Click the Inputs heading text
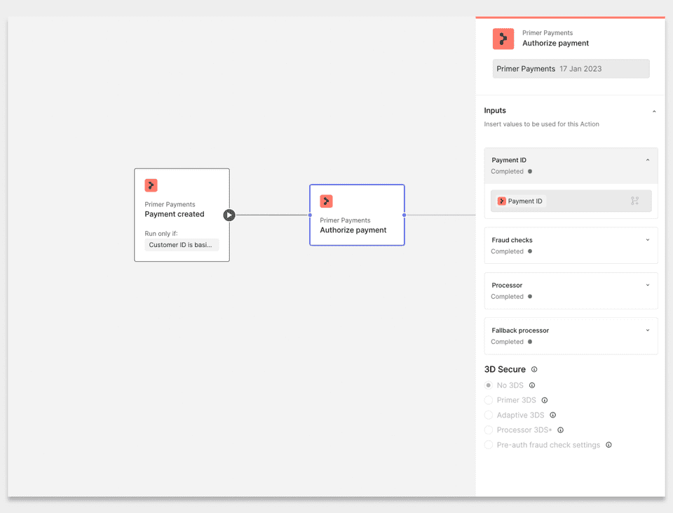Viewport: 673px width, 513px height. point(495,110)
